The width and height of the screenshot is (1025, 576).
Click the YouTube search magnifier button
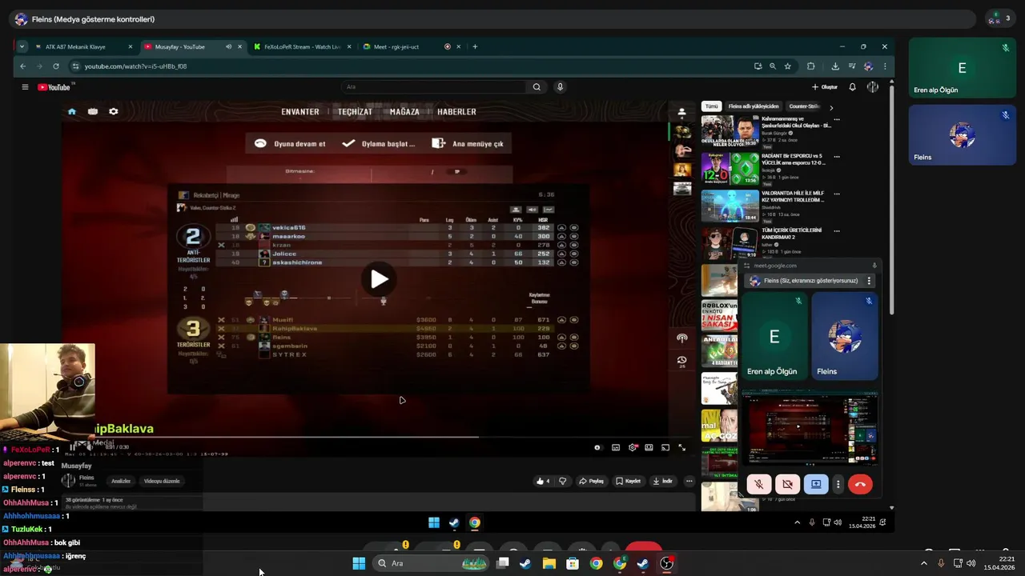(537, 87)
